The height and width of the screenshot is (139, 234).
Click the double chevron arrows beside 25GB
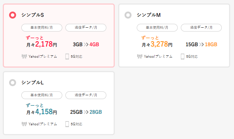(x=86, y=112)
